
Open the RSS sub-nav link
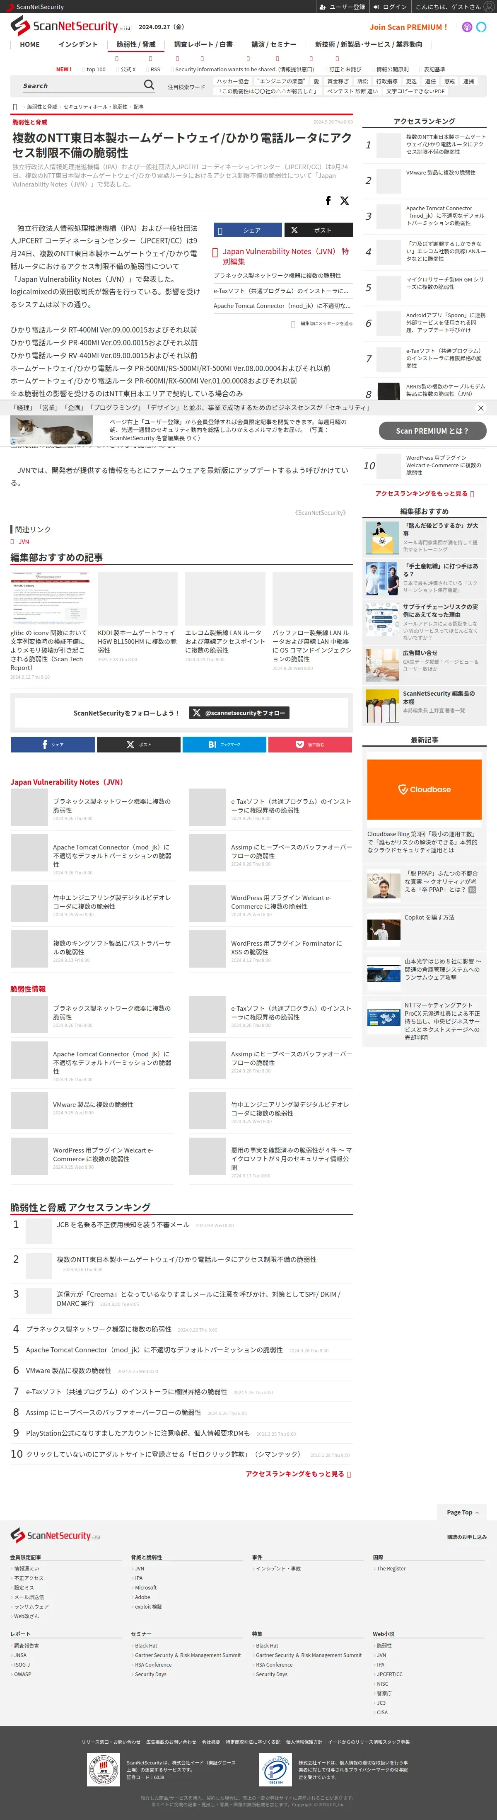pyautogui.click(x=154, y=69)
